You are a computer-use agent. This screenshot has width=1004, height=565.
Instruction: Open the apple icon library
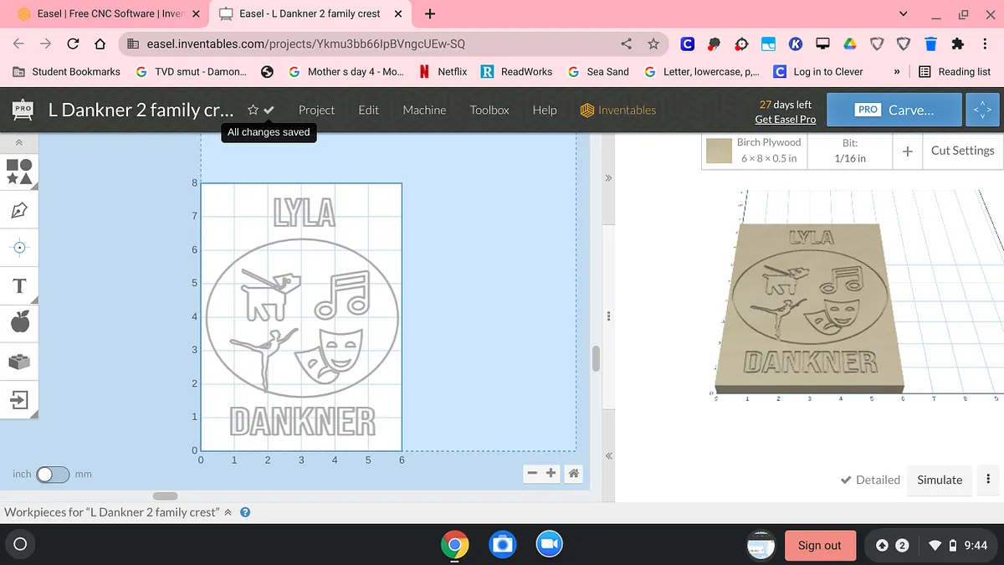(19, 321)
